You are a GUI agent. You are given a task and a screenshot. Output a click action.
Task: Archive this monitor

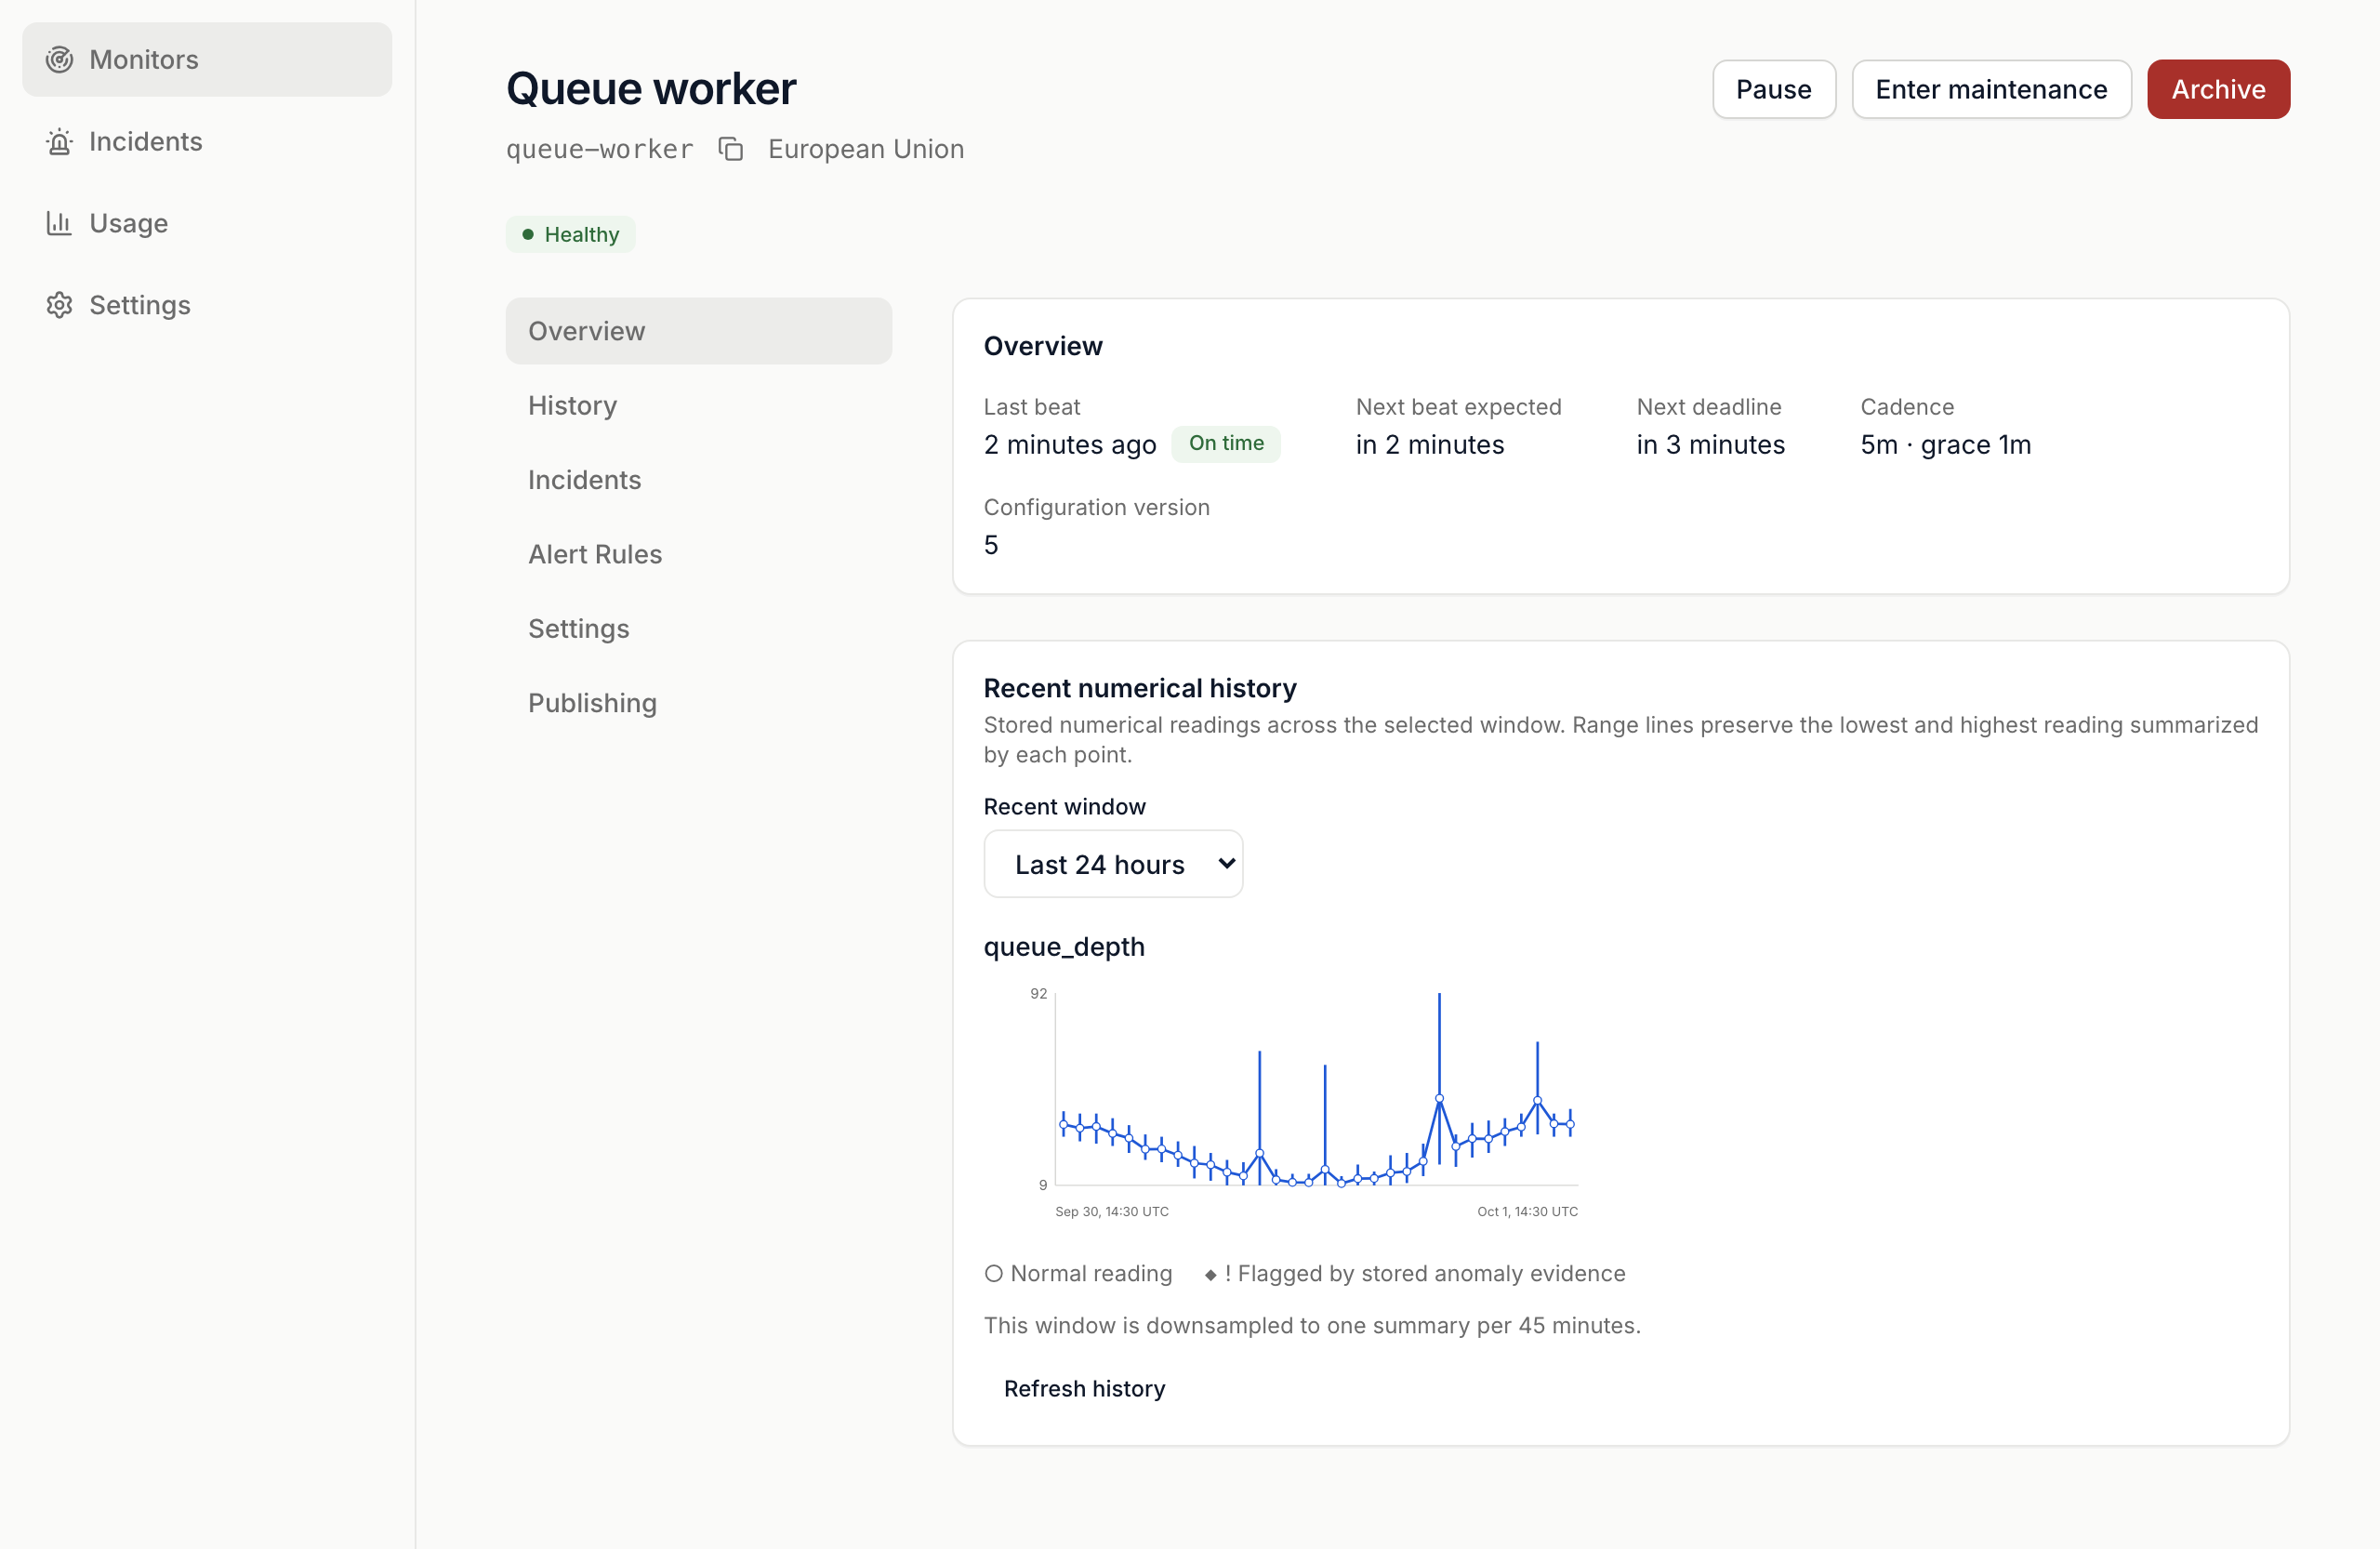pos(2218,89)
